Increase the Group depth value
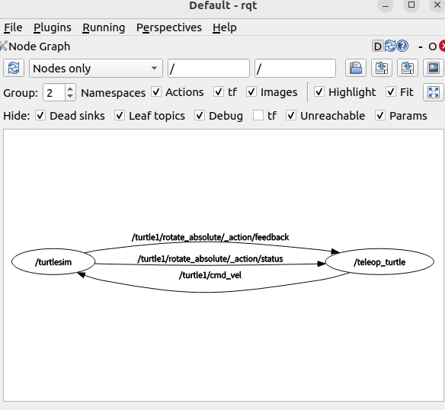Viewport: 445px width, 410px height. (70, 88)
